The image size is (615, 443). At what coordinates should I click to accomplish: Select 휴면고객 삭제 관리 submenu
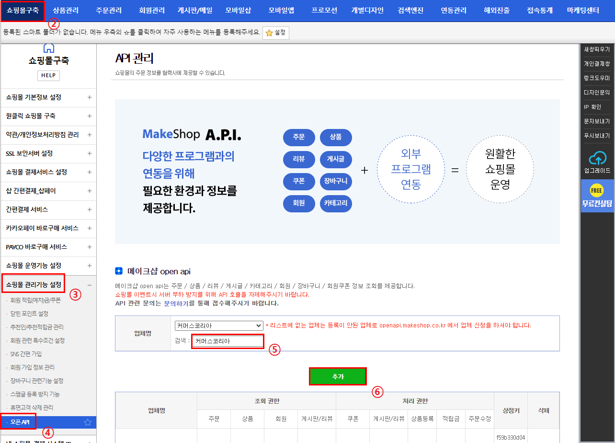32,408
